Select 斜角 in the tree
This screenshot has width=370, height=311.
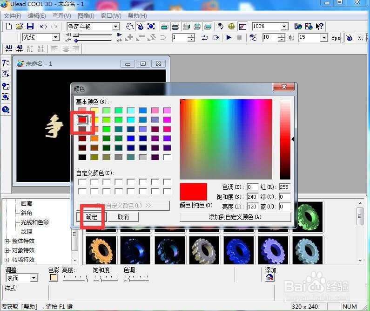click(x=27, y=213)
